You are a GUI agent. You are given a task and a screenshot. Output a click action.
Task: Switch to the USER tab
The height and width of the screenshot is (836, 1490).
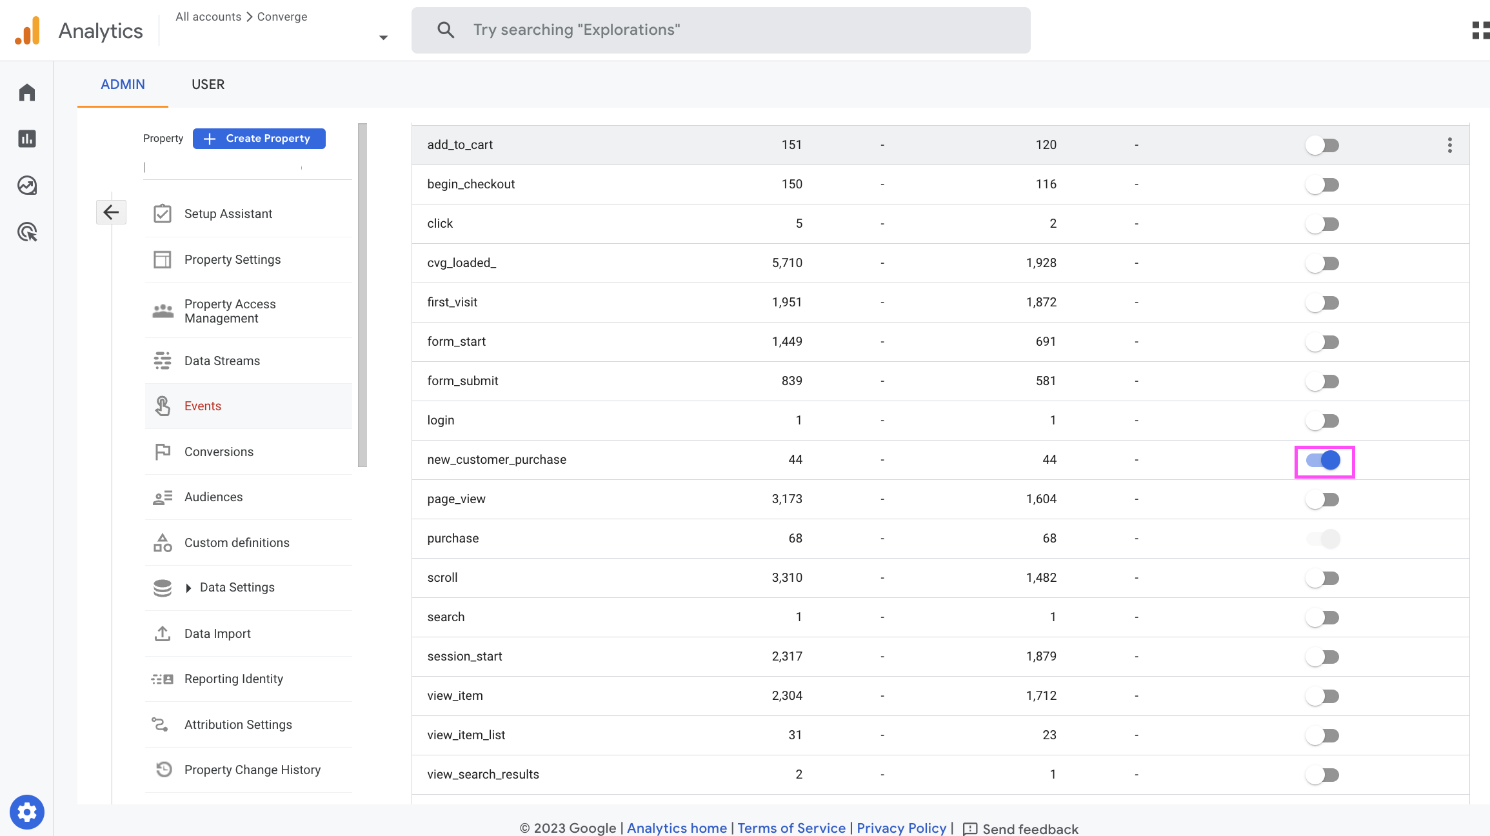(x=208, y=85)
